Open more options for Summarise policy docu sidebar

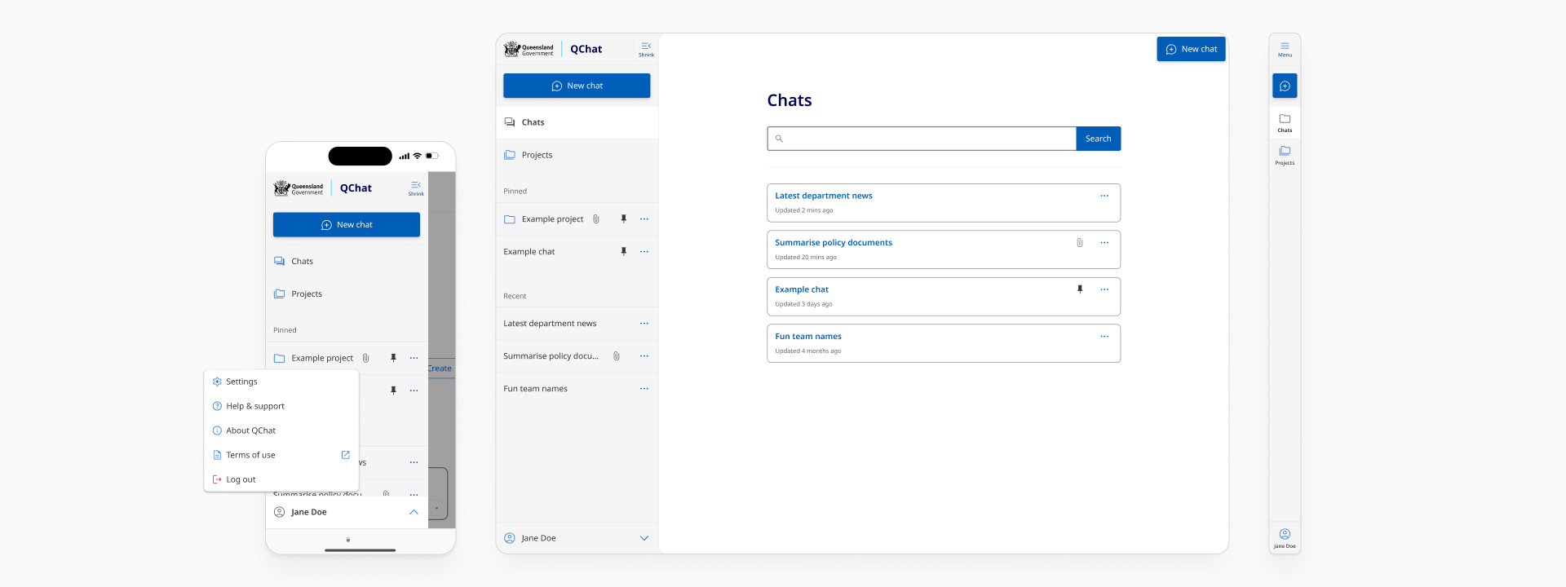[x=644, y=356]
